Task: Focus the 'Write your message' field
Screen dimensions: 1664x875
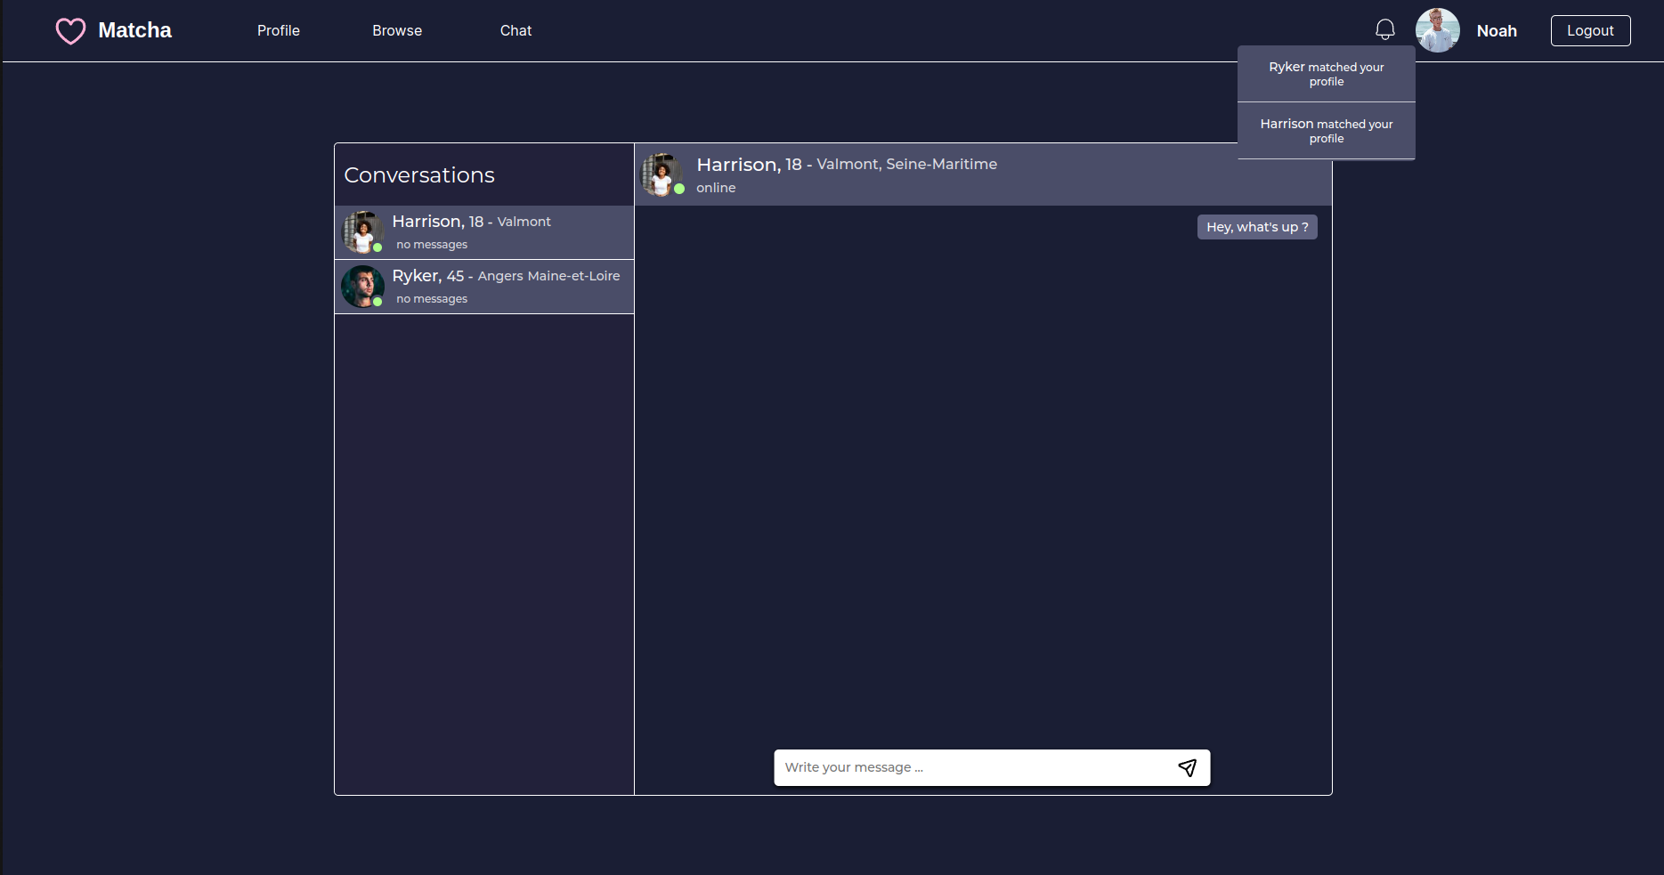Action: [970, 767]
